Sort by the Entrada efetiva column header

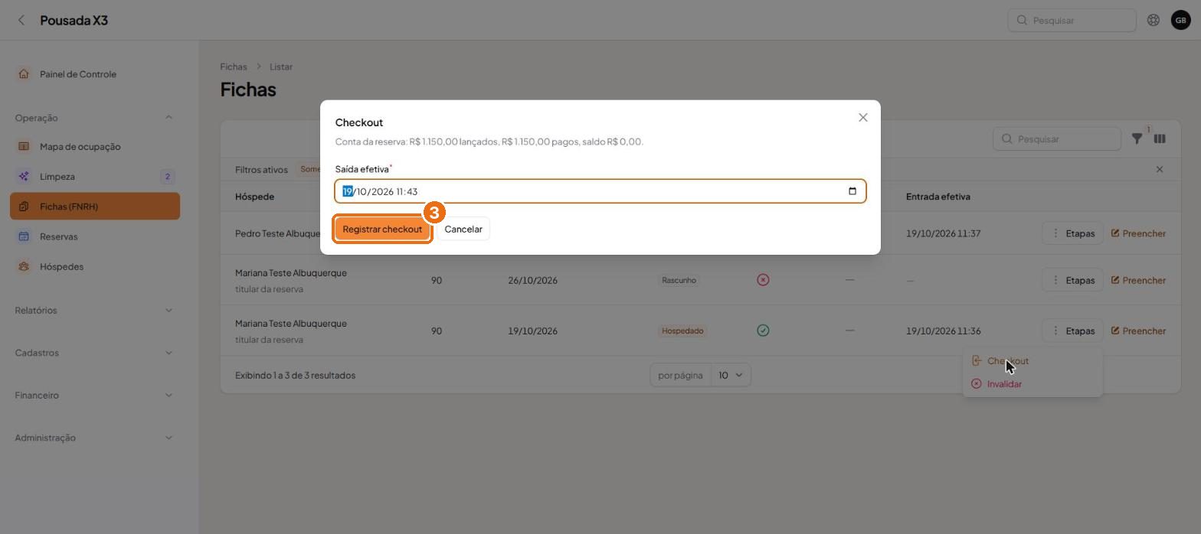click(x=938, y=197)
